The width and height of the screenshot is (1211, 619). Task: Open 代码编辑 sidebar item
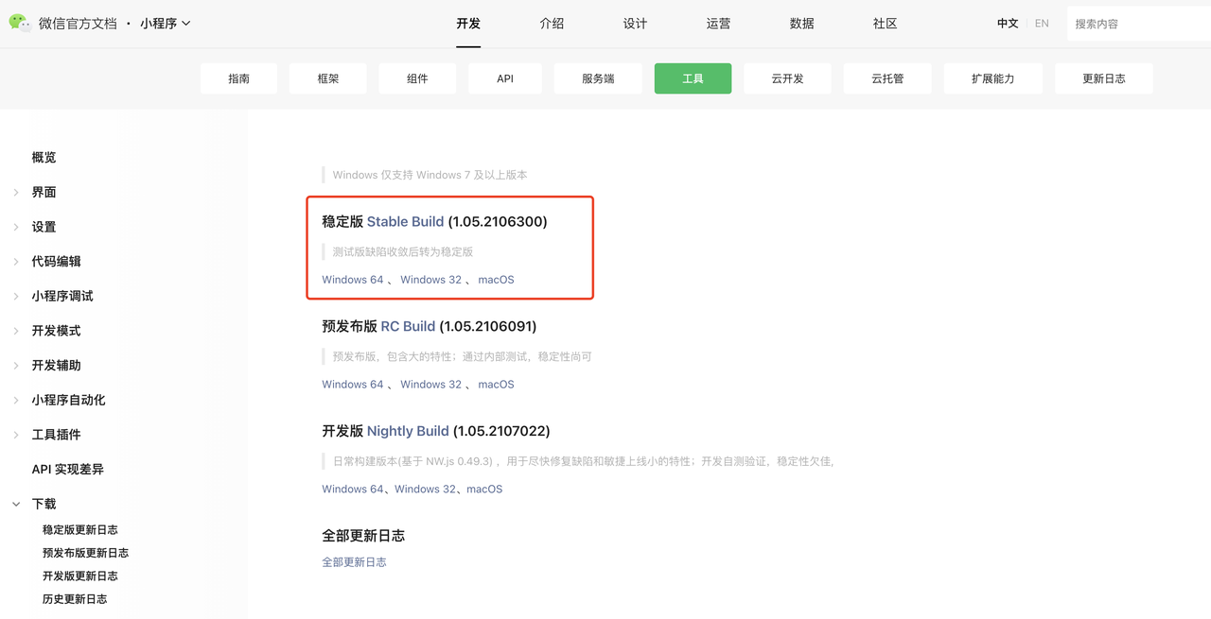click(x=56, y=262)
